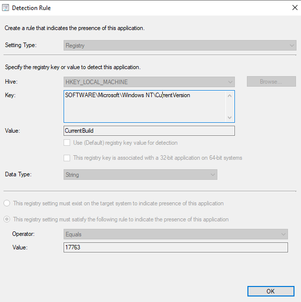The image size is (301, 302).
Task: Click the Browse... button
Action: point(271,82)
